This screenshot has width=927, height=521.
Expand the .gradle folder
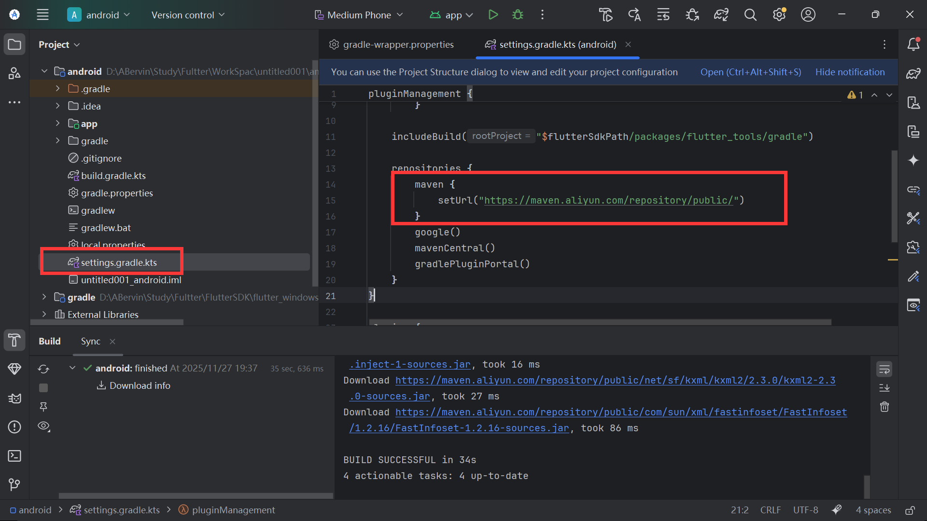(57, 89)
